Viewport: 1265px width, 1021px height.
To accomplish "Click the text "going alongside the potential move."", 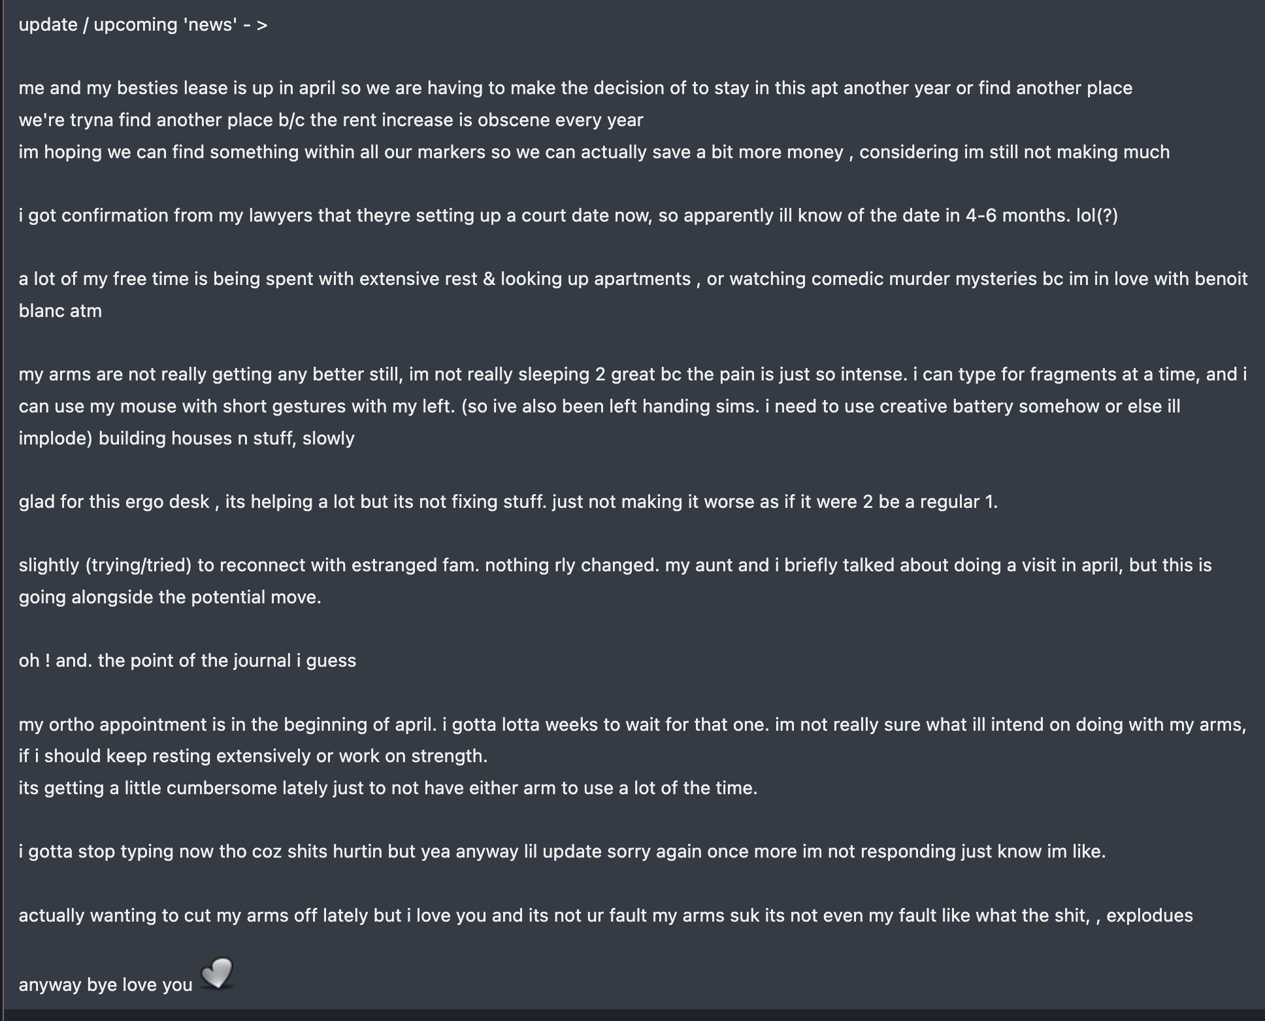I will tap(170, 597).
